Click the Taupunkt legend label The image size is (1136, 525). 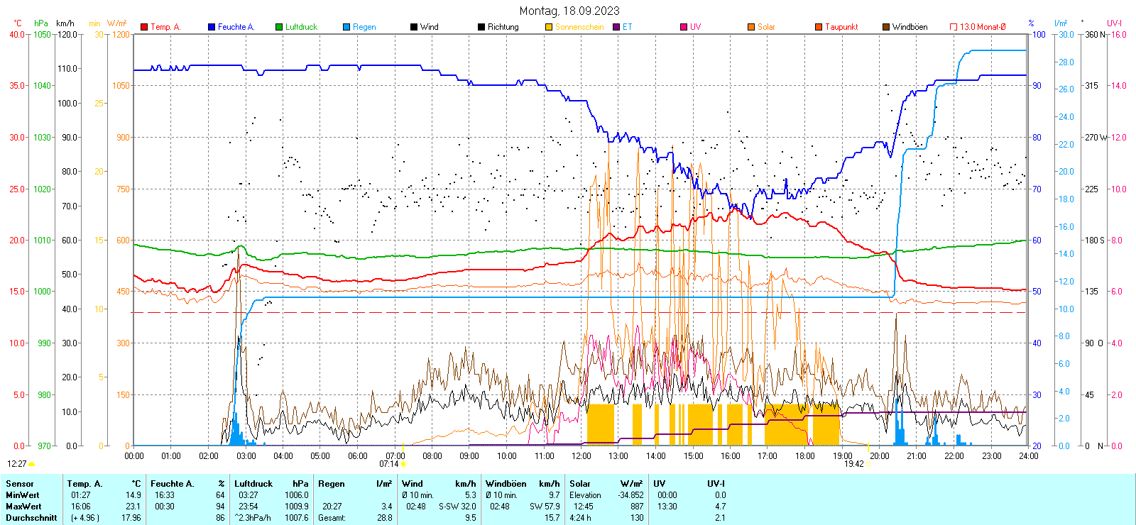841,27
